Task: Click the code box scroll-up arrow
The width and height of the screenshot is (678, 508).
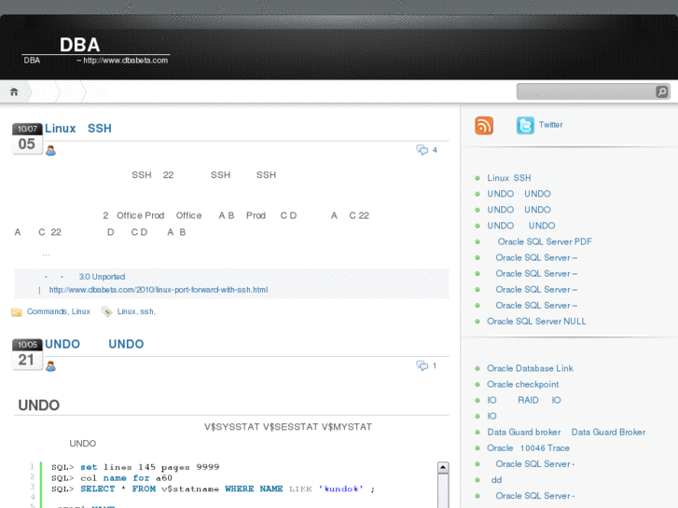Action: click(443, 467)
